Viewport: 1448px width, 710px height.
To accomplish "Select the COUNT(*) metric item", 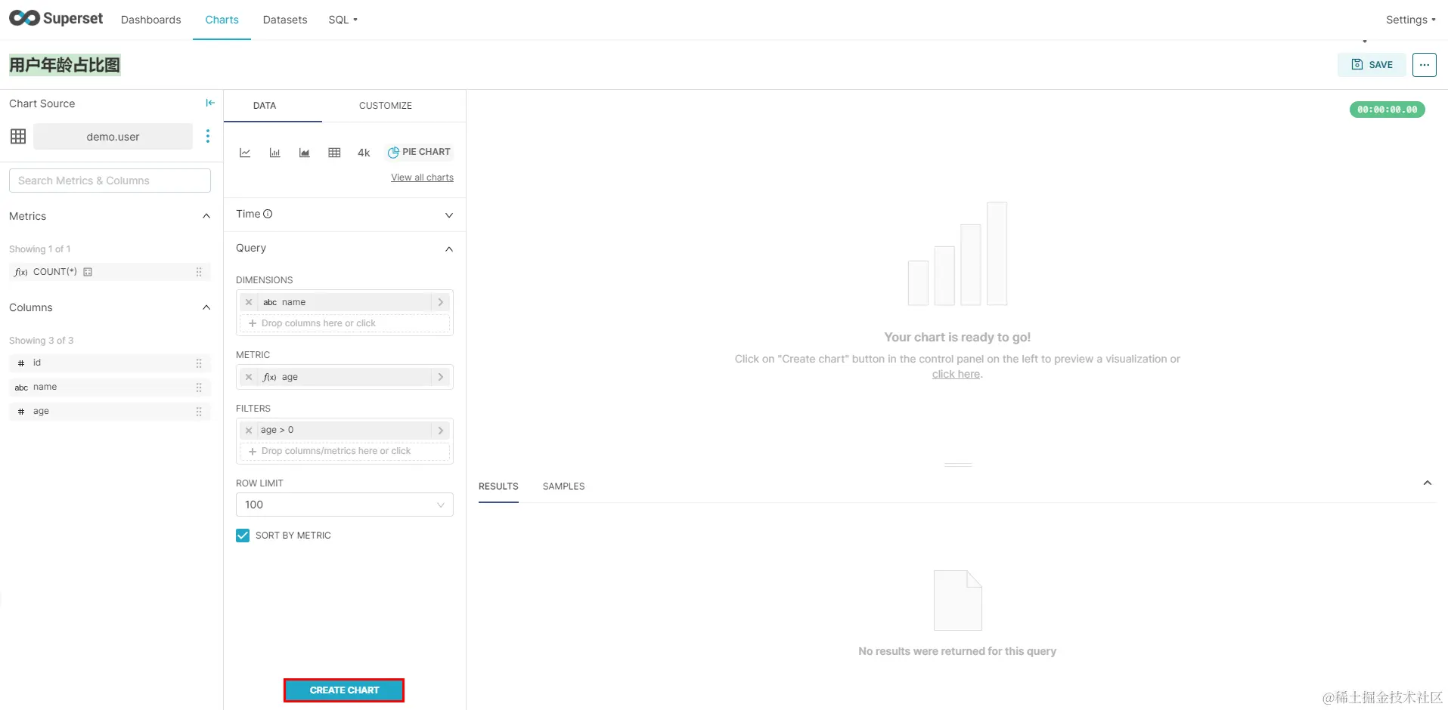I will pos(110,272).
